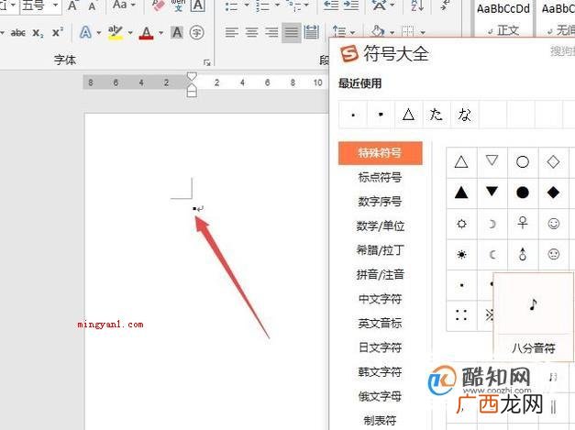This screenshot has width=575, height=430.
Task: Open line spacing options
Action: coord(338,31)
